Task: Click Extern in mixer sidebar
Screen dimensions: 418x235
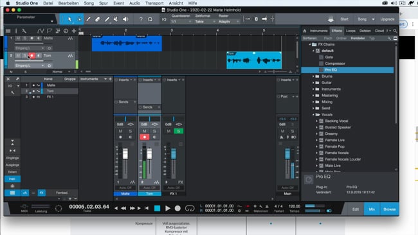Action: [12, 172]
